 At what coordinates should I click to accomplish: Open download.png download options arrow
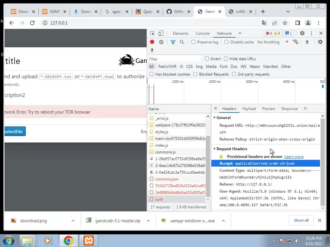coord(73,221)
